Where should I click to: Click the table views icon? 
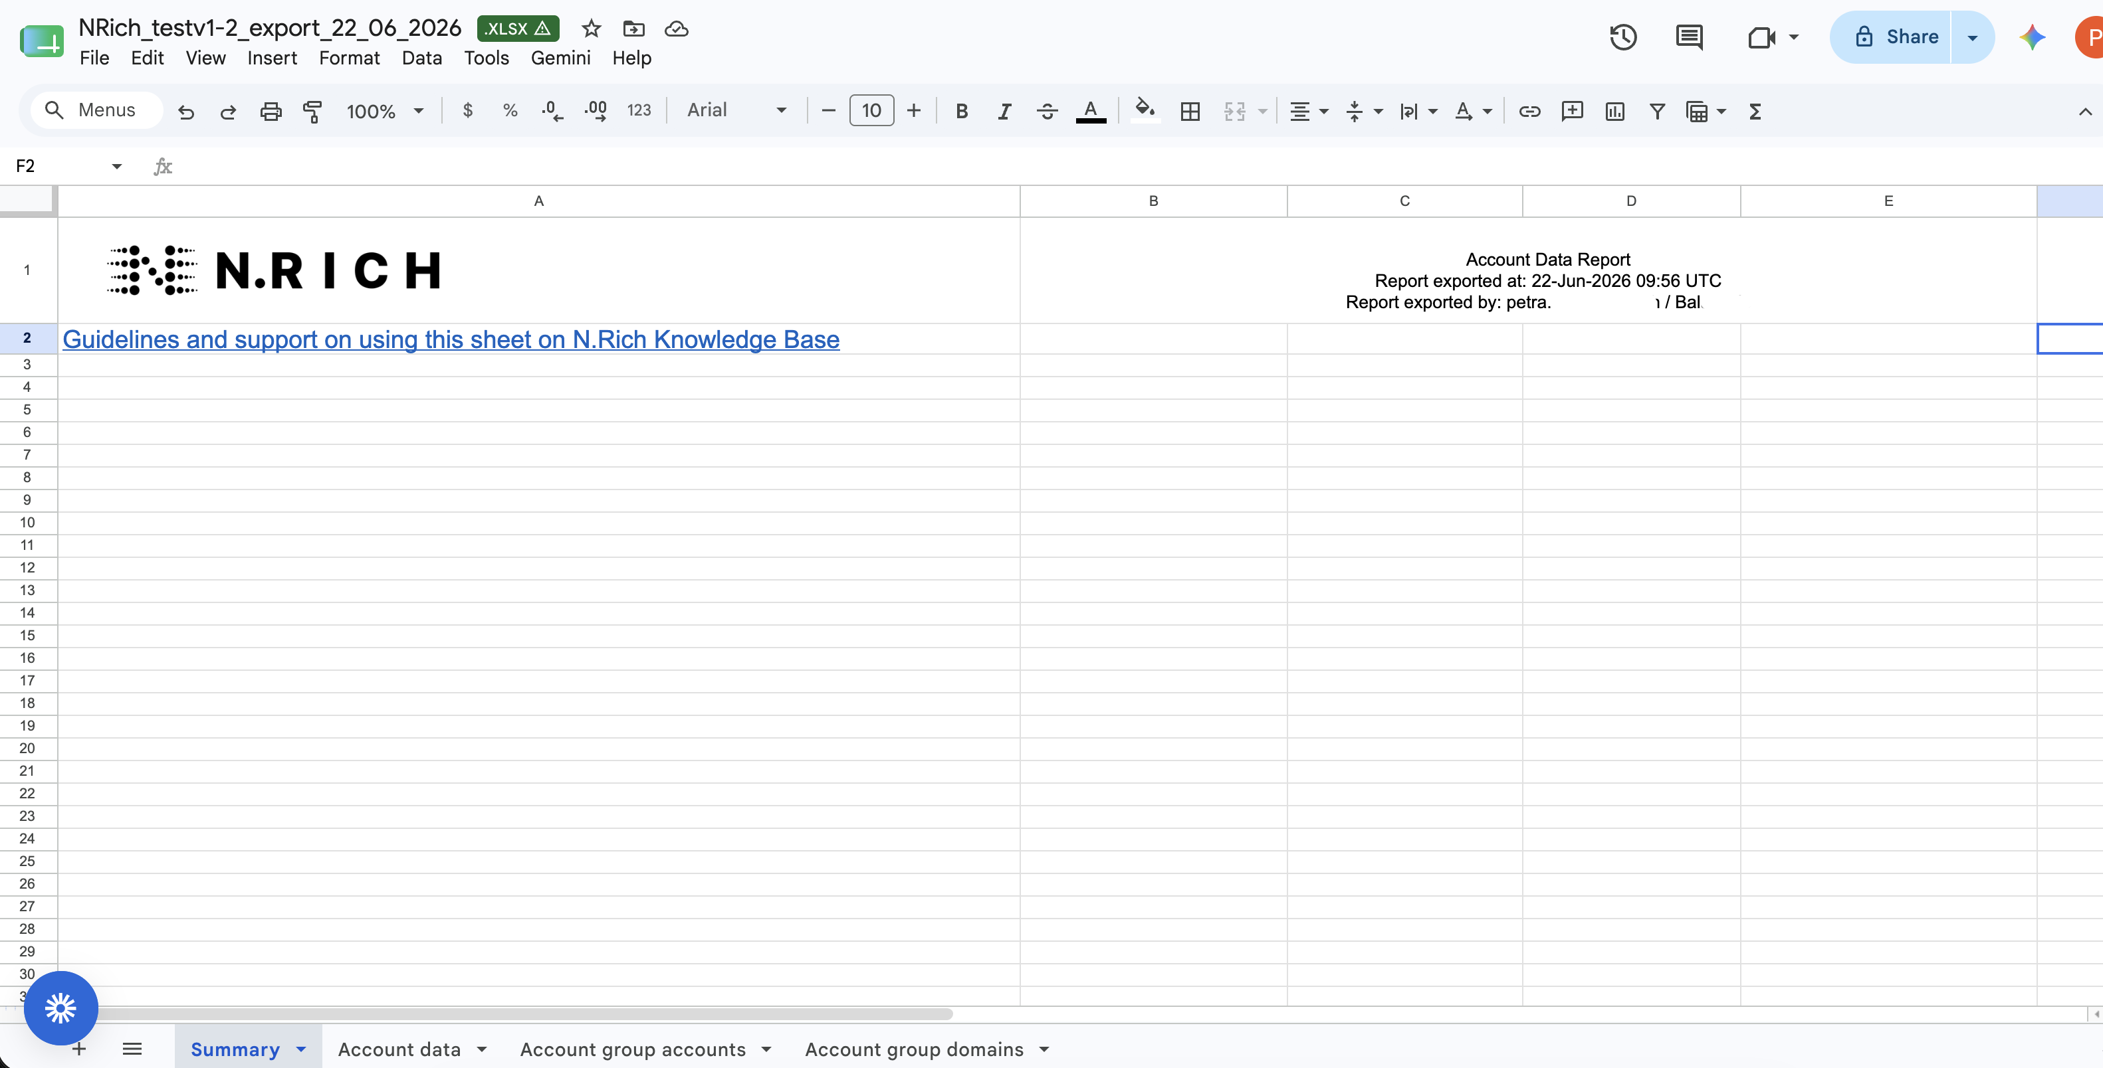1696,111
